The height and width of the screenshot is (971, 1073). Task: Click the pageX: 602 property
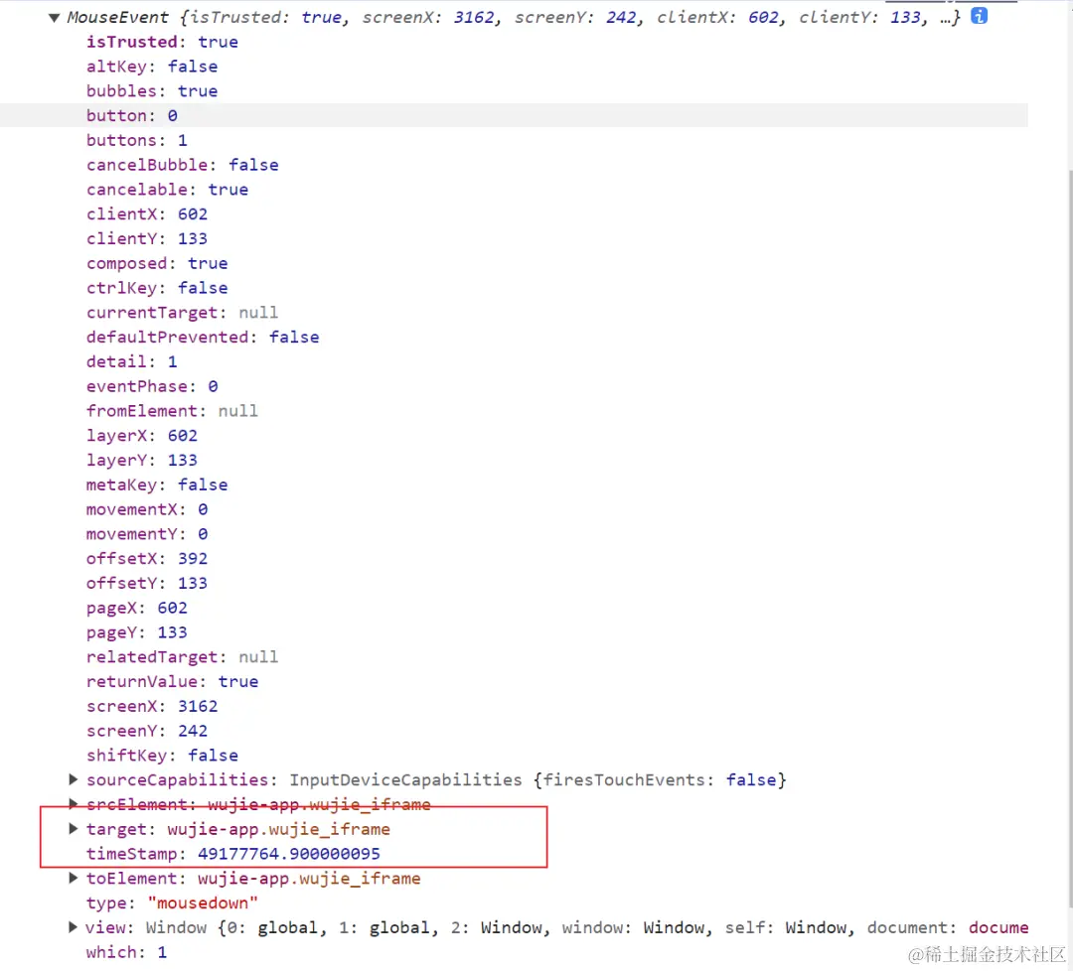pos(137,608)
